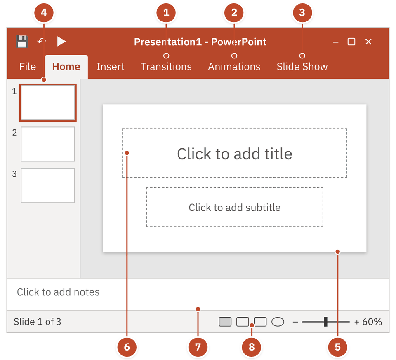Switch to Normal view icon in status bar

225,322
